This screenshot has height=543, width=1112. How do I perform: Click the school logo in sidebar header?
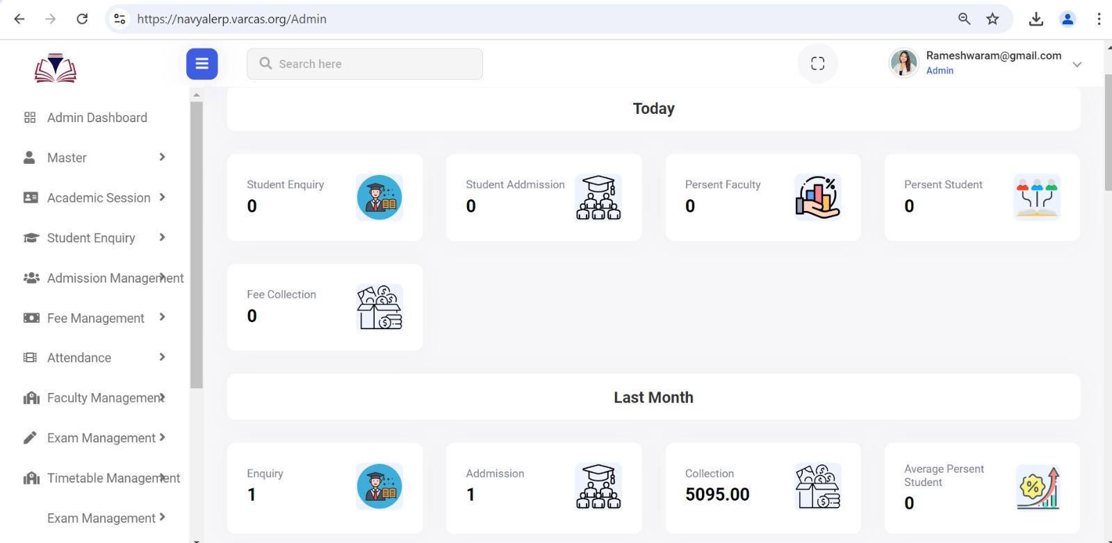56,68
